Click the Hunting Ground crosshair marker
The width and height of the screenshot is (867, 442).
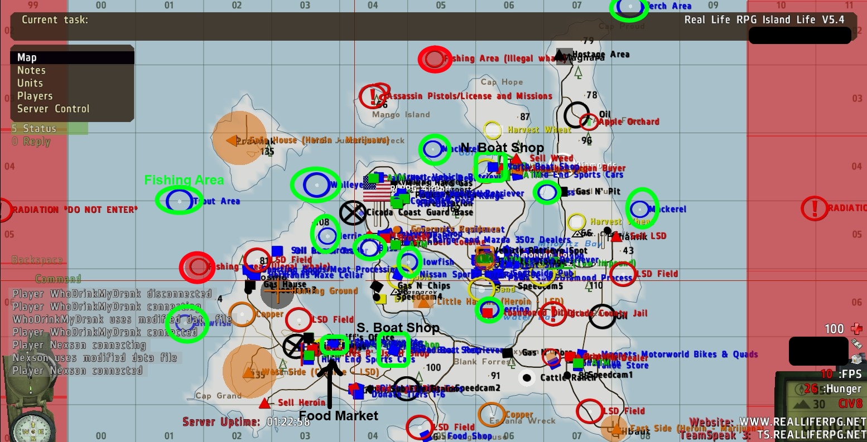276,291
